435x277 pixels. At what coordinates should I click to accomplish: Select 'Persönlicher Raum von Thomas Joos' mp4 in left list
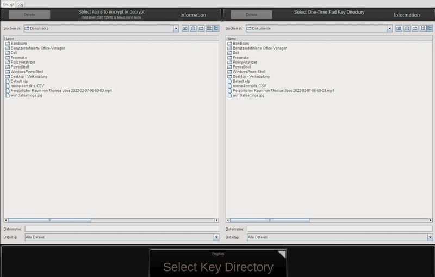click(x=59, y=90)
